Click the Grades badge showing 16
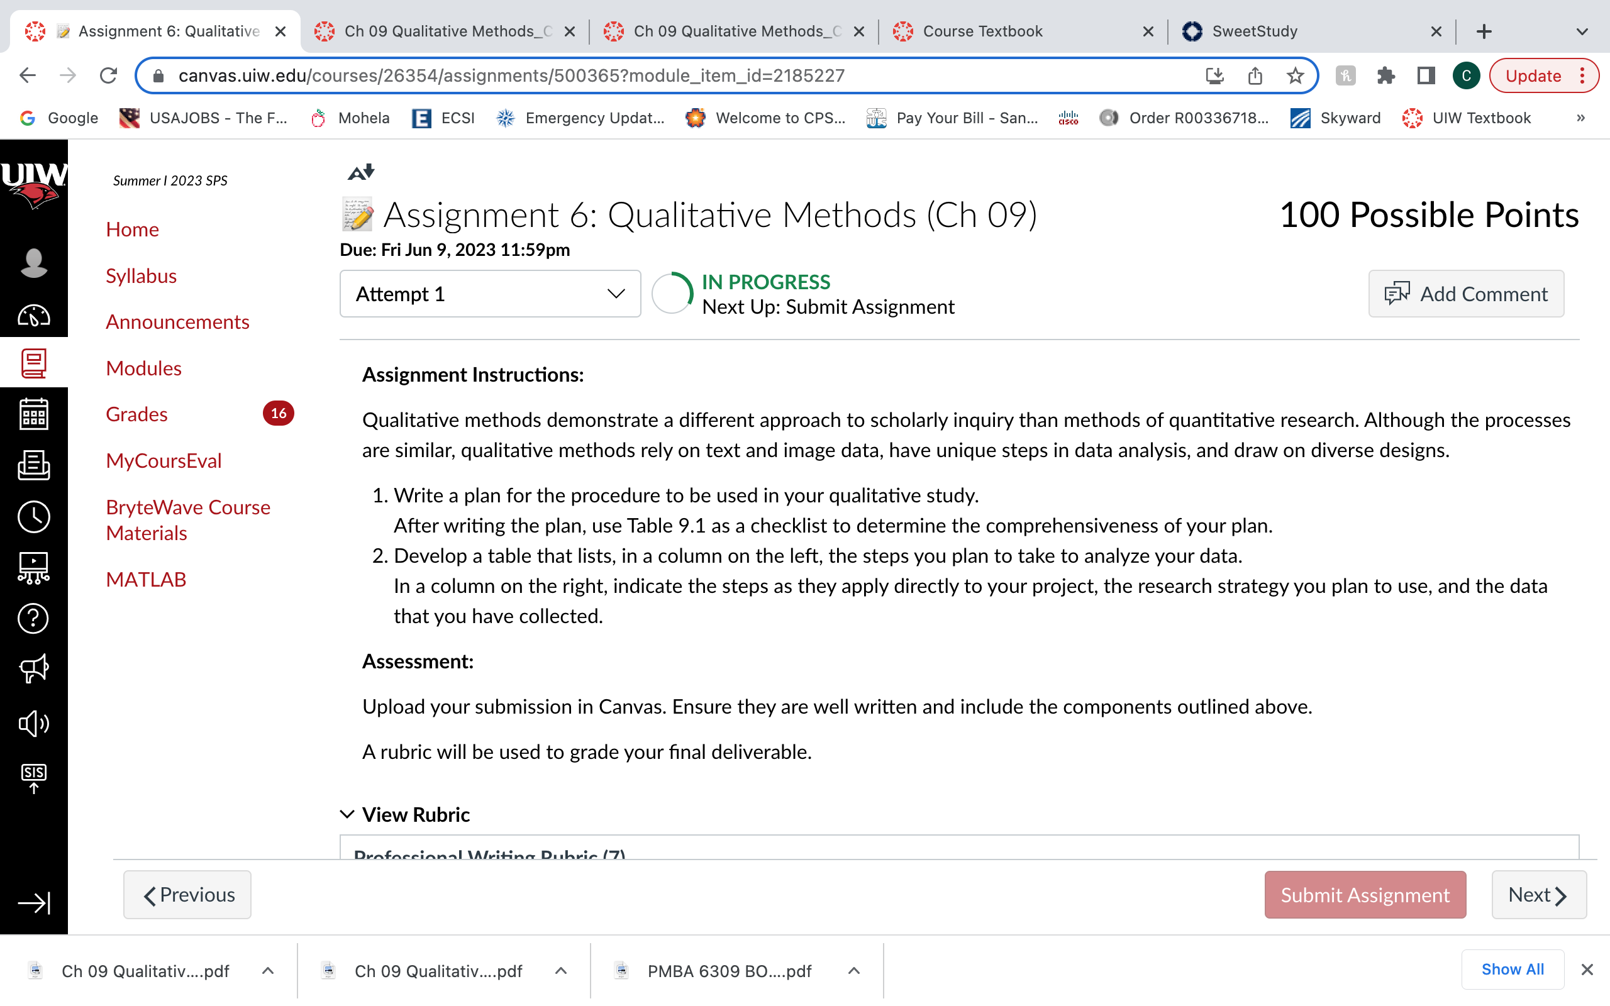The width and height of the screenshot is (1610, 1006). point(278,413)
